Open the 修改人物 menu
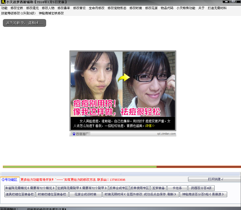 click(x=48, y=8)
